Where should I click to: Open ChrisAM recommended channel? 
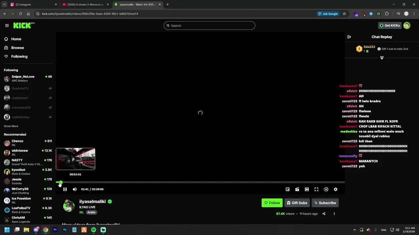pyautogui.click(x=28, y=219)
